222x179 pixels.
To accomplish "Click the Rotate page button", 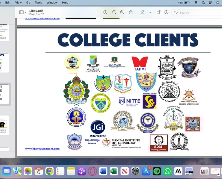I will pos(159,12).
